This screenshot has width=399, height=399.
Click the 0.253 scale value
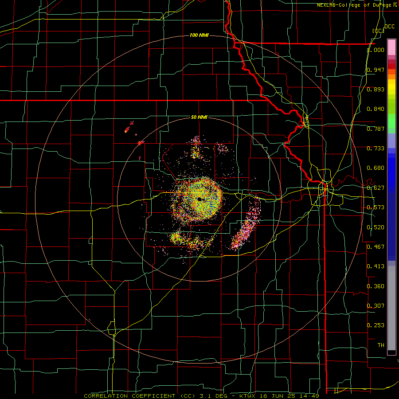pos(376,325)
